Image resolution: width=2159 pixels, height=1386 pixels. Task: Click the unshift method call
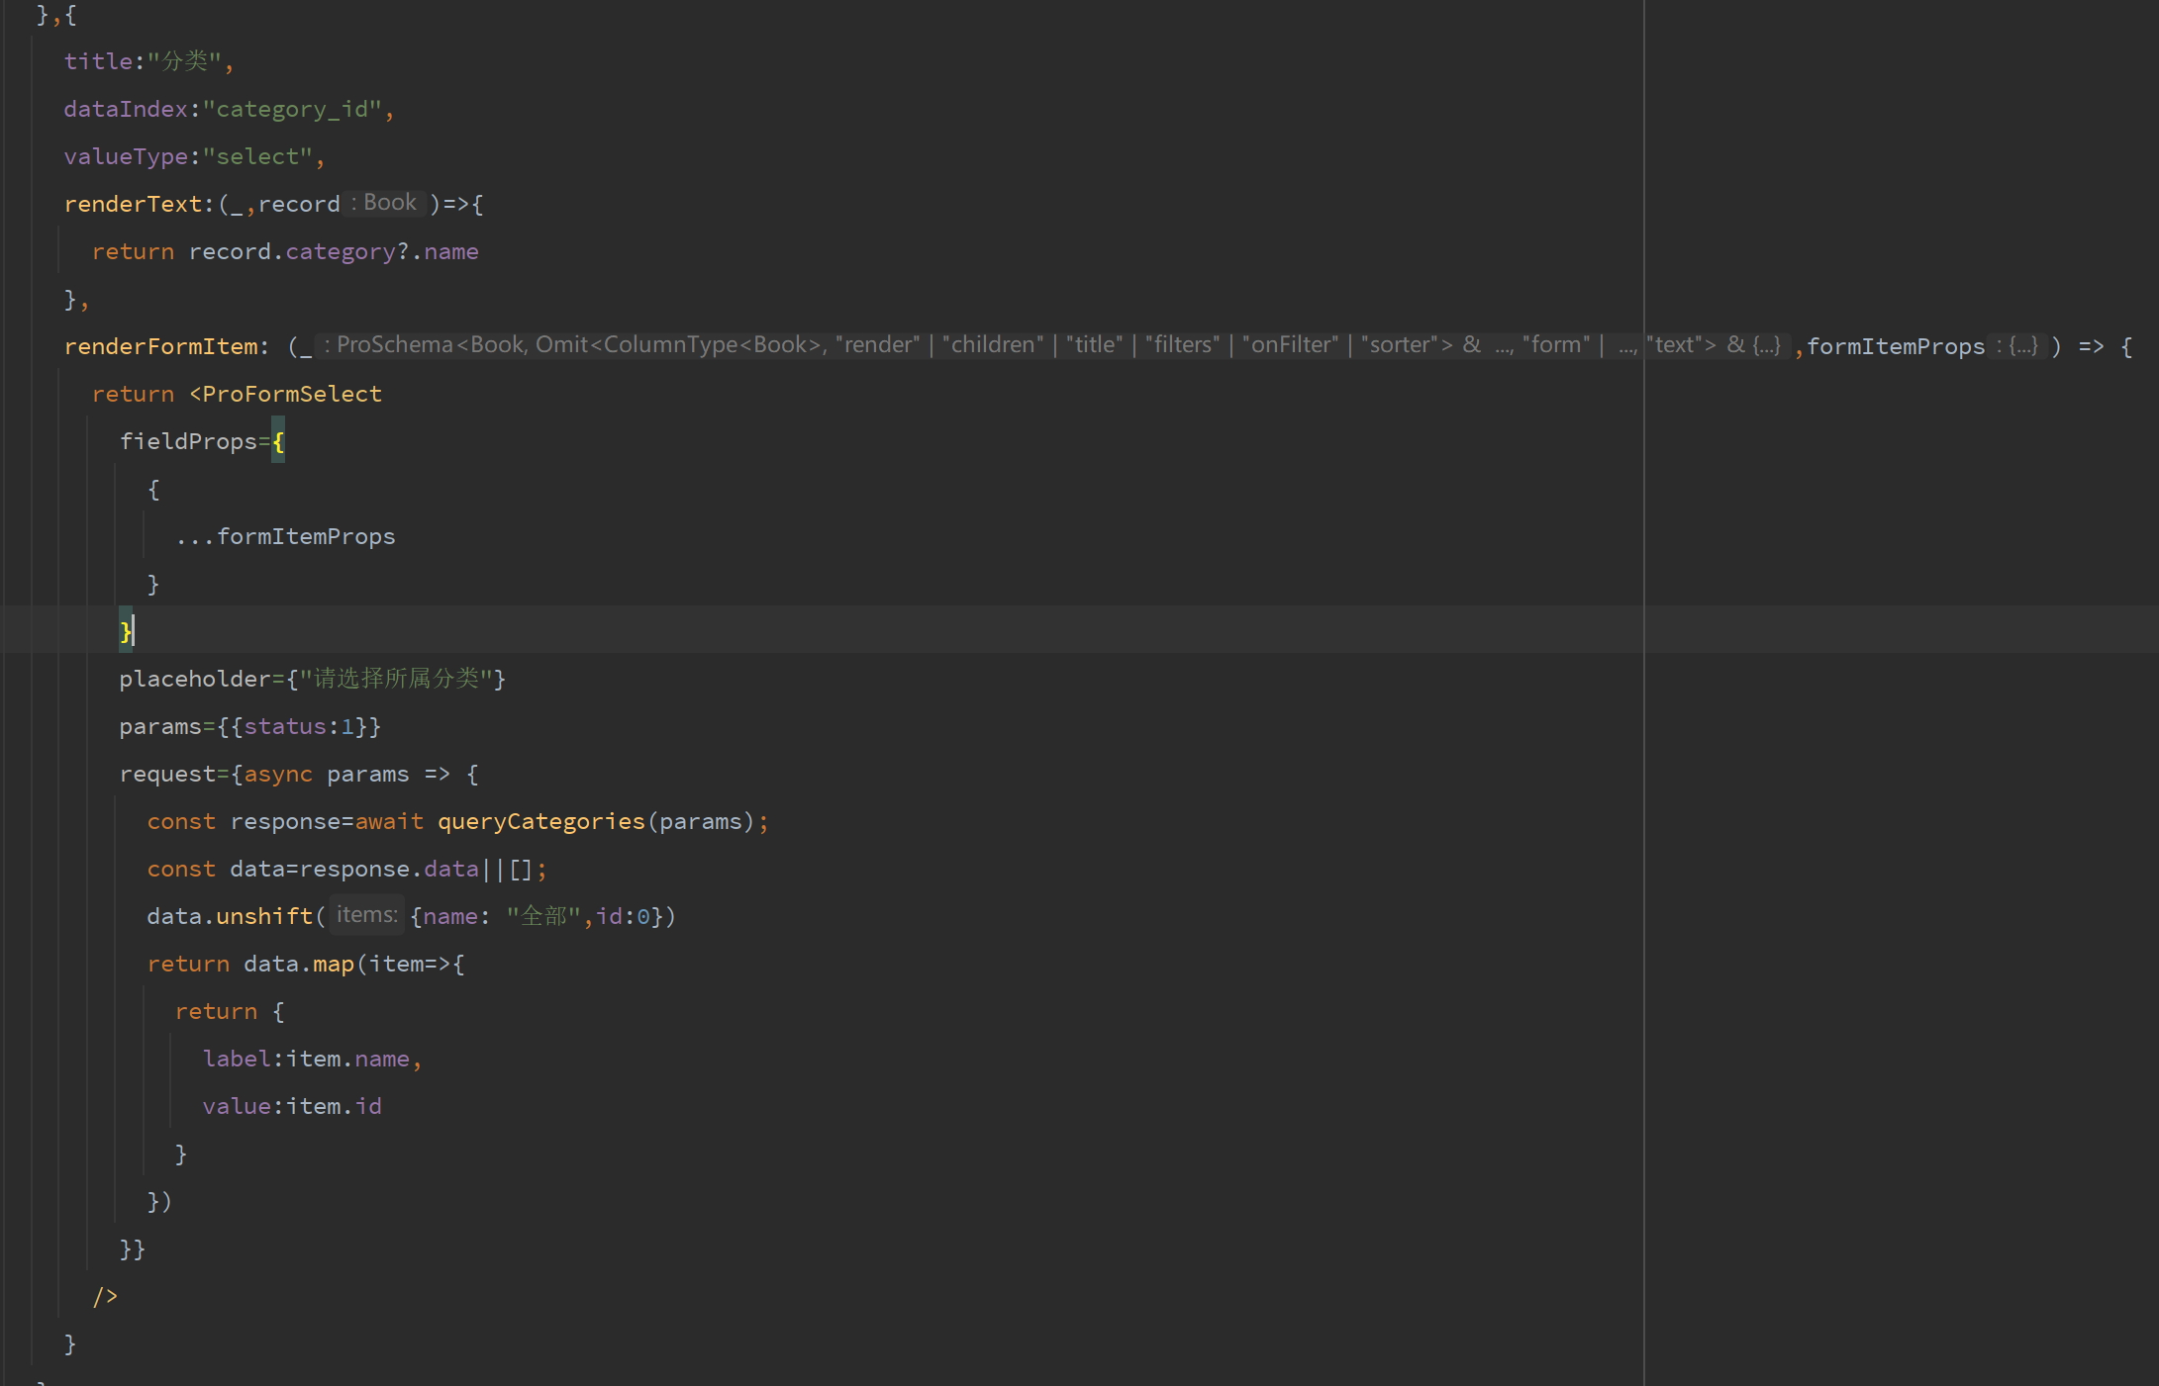(x=264, y=916)
